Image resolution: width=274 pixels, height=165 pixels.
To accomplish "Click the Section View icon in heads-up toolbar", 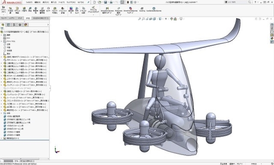I will 151,19.
